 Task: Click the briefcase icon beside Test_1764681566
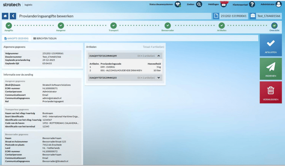pos(253,16)
